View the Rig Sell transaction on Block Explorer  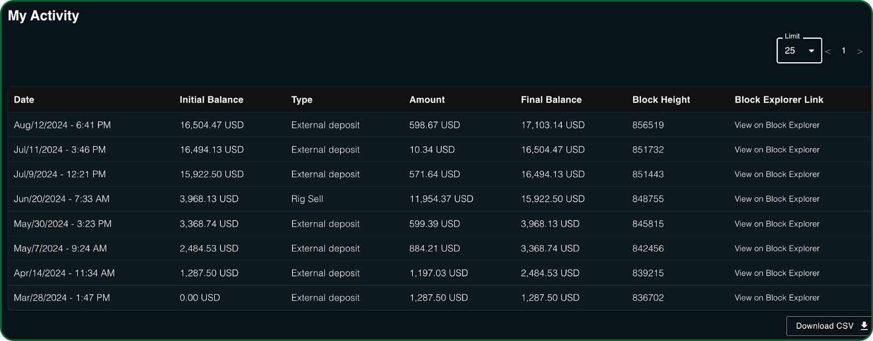pyautogui.click(x=777, y=199)
